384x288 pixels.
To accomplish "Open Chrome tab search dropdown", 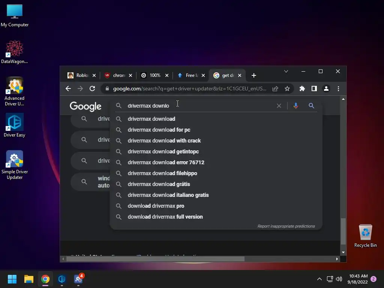I will tap(286, 71).
